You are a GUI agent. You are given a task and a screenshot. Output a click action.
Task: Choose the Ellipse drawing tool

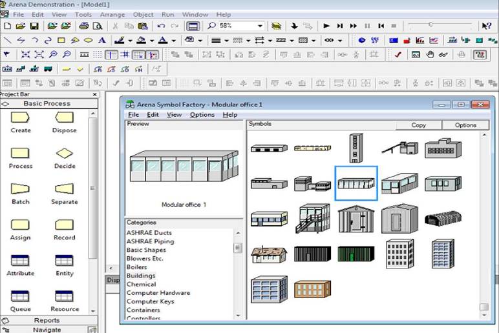click(x=88, y=41)
